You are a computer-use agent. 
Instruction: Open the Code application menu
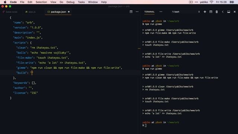[x=13, y=2]
